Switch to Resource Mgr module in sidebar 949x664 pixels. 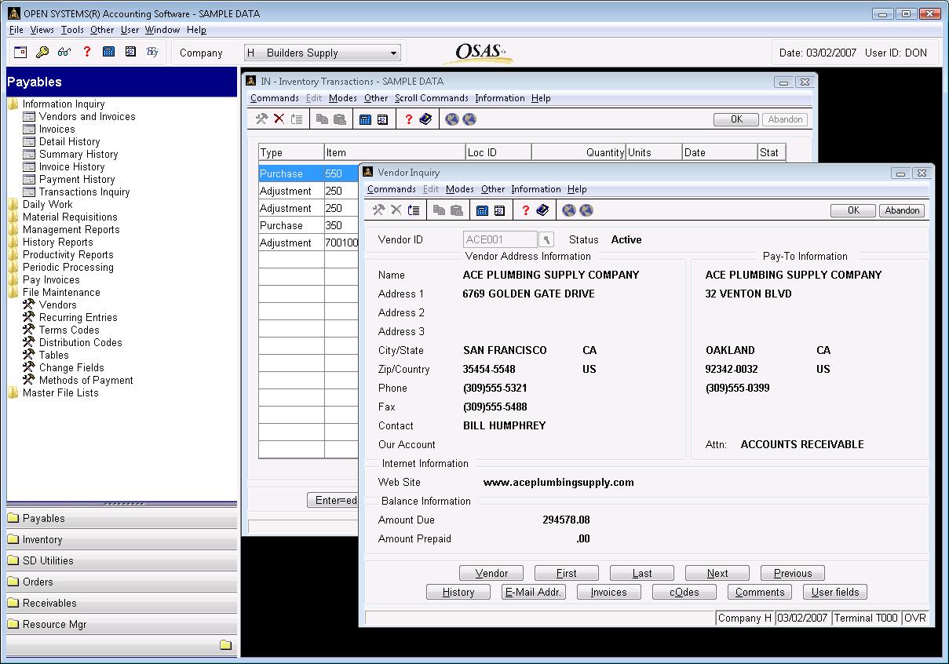(x=122, y=624)
